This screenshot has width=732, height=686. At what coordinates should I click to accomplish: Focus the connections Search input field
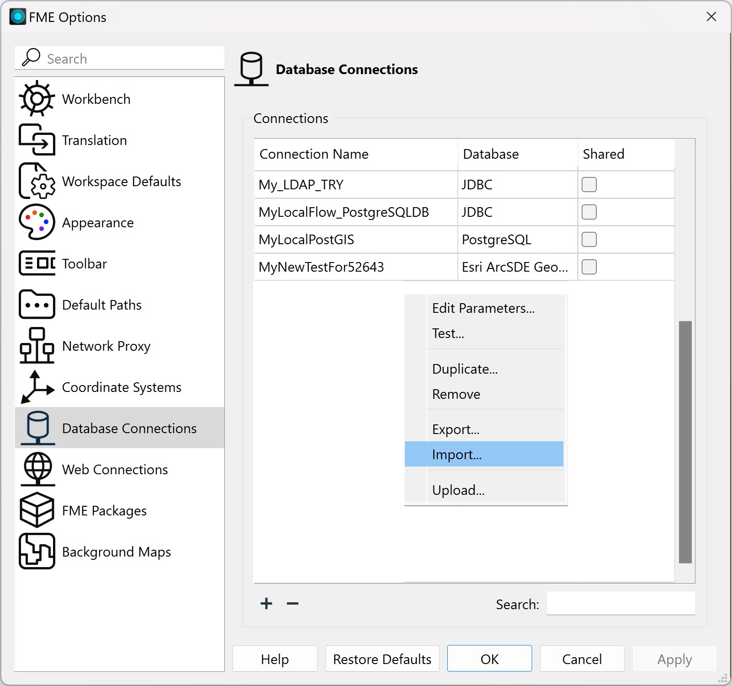click(x=621, y=604)
